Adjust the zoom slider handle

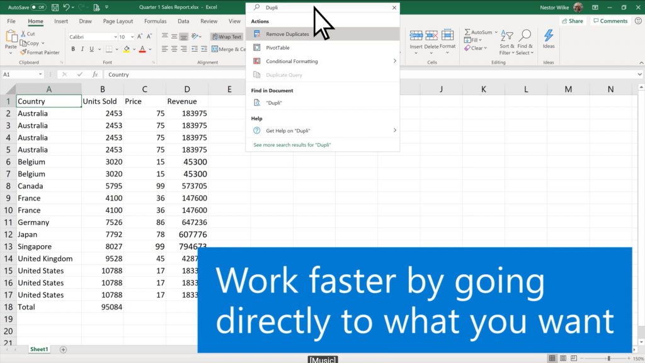609,359
